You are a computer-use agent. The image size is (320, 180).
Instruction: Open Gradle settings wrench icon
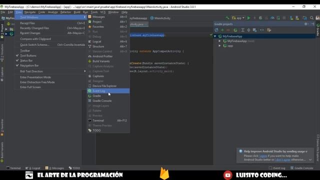(269, 30)
